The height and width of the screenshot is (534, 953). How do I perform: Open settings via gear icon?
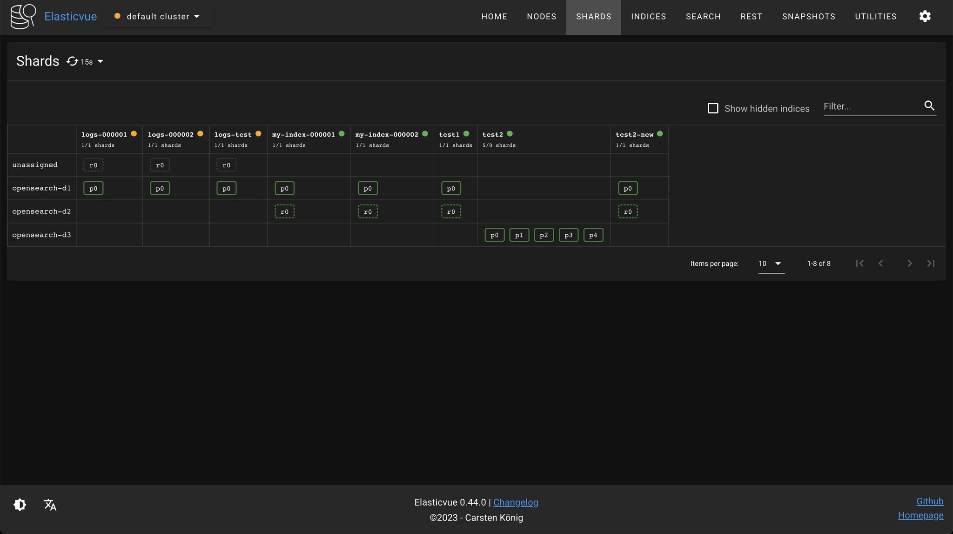pyautogui.click(x=925, y=17)
